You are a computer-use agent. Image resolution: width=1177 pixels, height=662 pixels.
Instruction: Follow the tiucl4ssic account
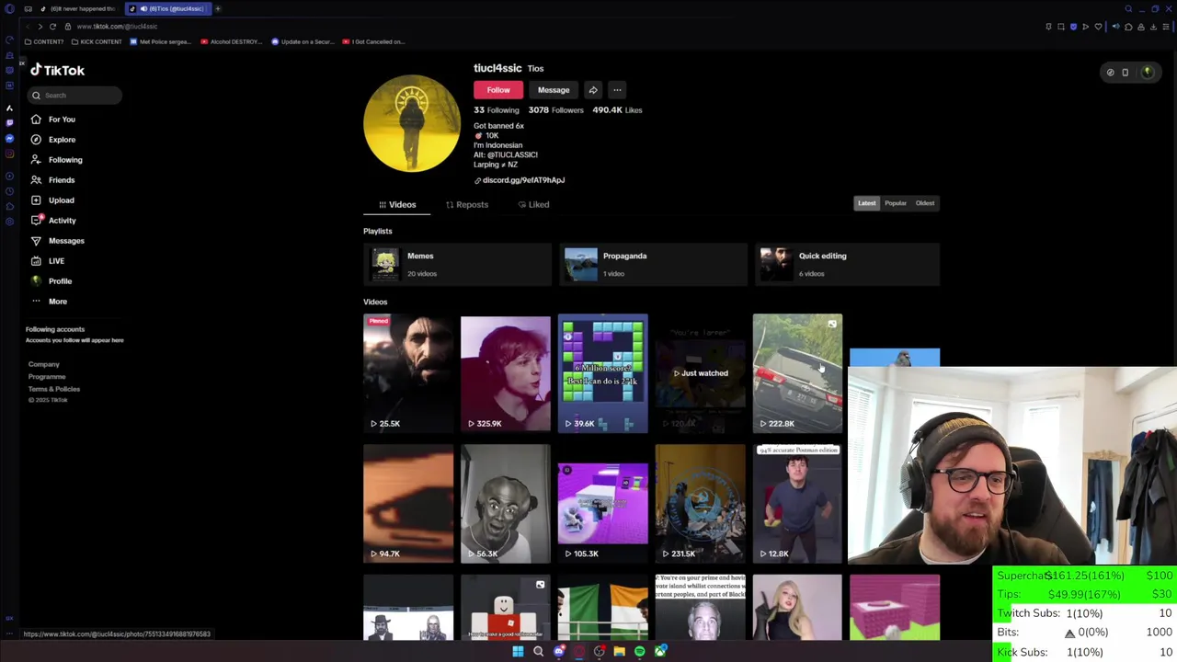tap(498, 90)
